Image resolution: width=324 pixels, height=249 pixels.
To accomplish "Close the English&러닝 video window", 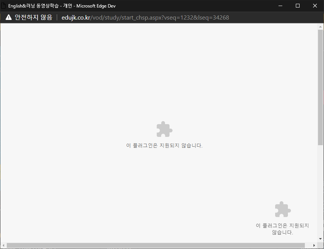I will point(315,6).
